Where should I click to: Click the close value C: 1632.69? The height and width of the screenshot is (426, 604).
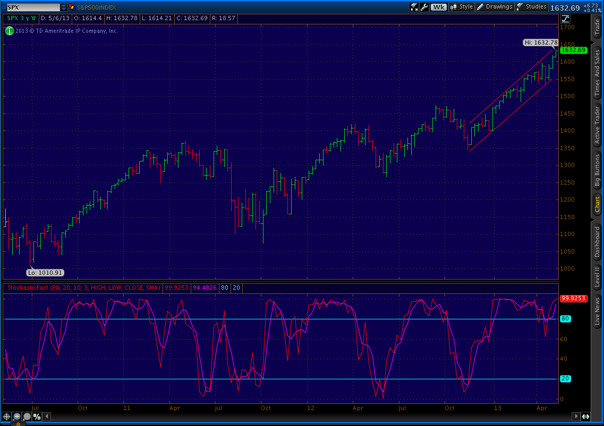pyautogui.click(x=192, y=18)
